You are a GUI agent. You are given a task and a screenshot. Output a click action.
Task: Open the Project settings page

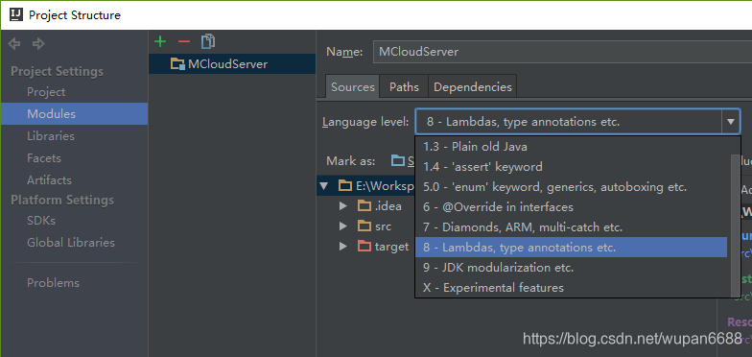[46, 92]
